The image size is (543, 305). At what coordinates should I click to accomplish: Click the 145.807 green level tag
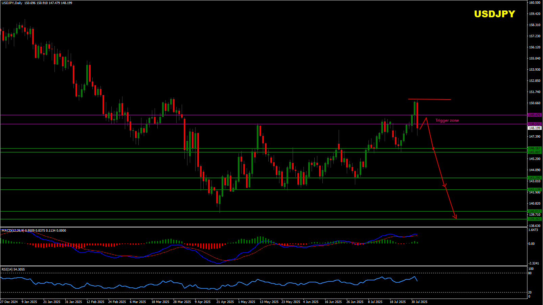click(535, 152)
